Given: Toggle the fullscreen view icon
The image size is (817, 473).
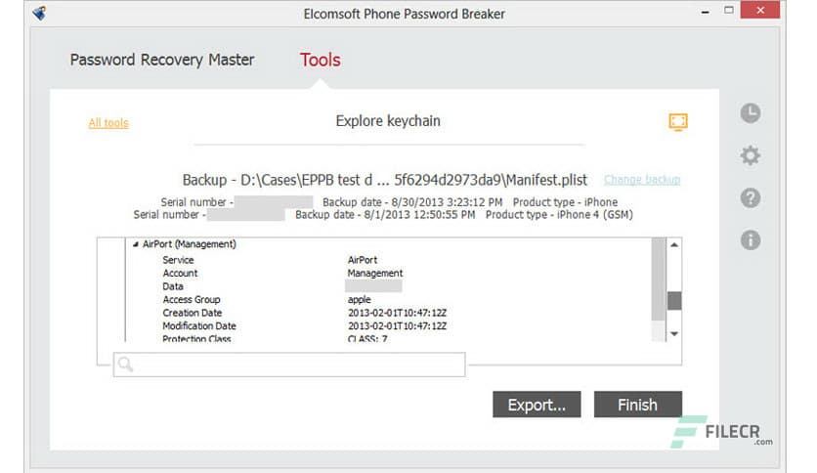Looking at the screenshot, I should pos(678,122).
